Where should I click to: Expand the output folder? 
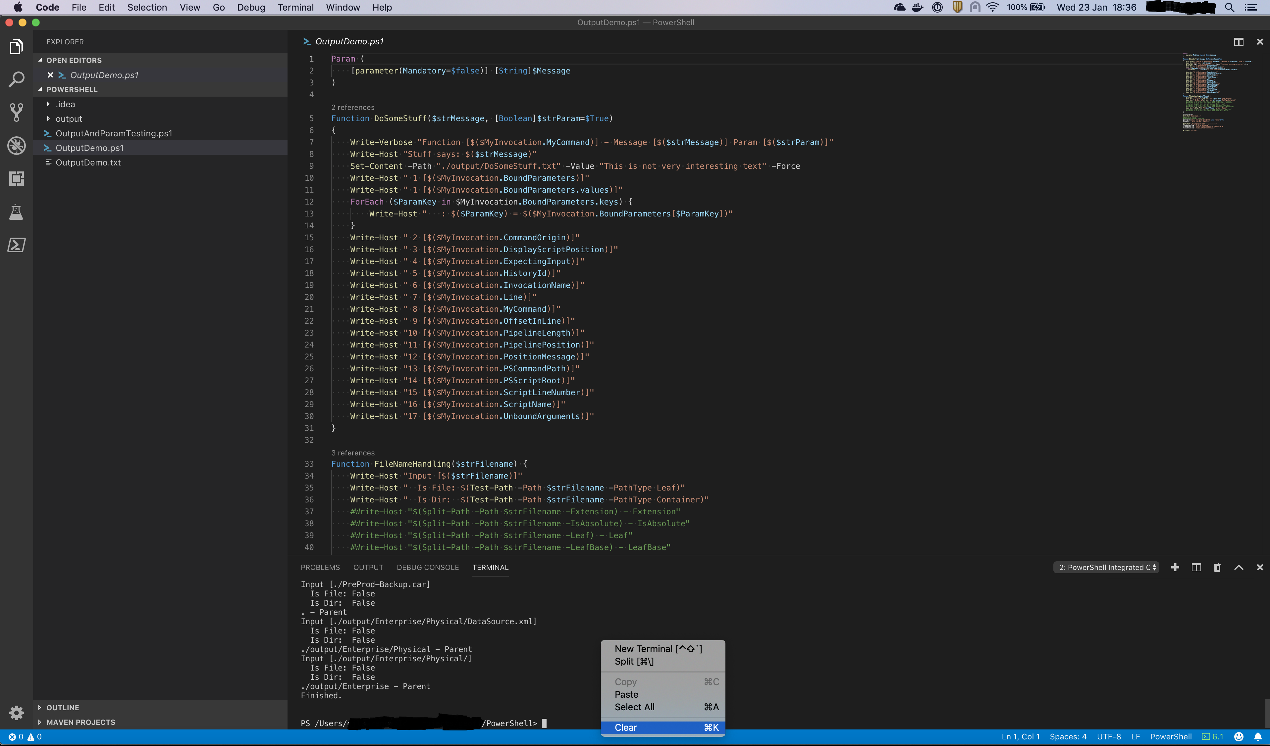coord(69,119)
